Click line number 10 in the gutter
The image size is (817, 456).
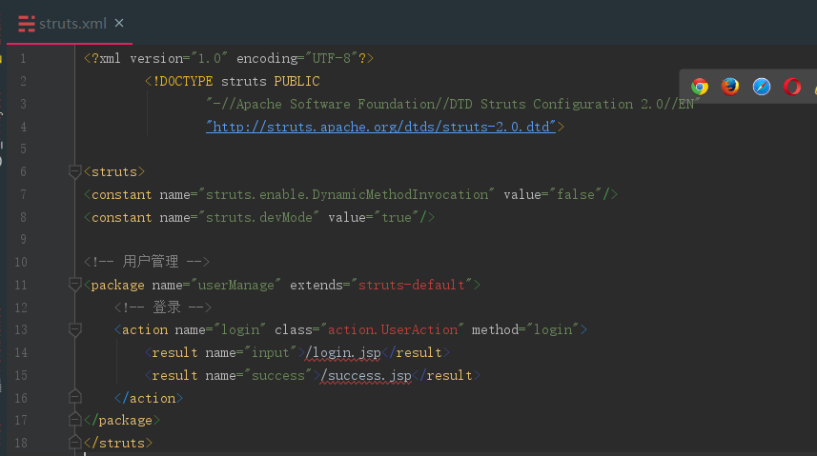pyautogui.click(x=21, y=261)
